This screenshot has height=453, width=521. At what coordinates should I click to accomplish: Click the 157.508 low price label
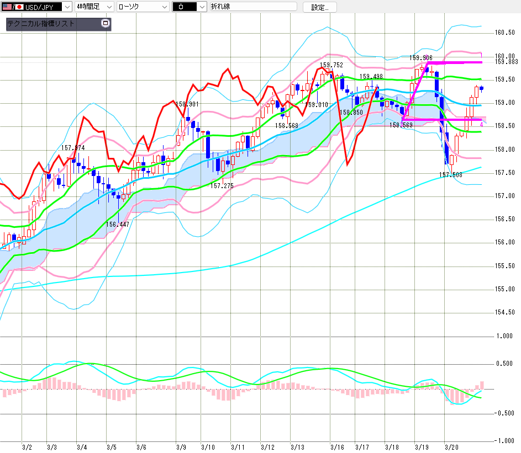click(451, 175)
